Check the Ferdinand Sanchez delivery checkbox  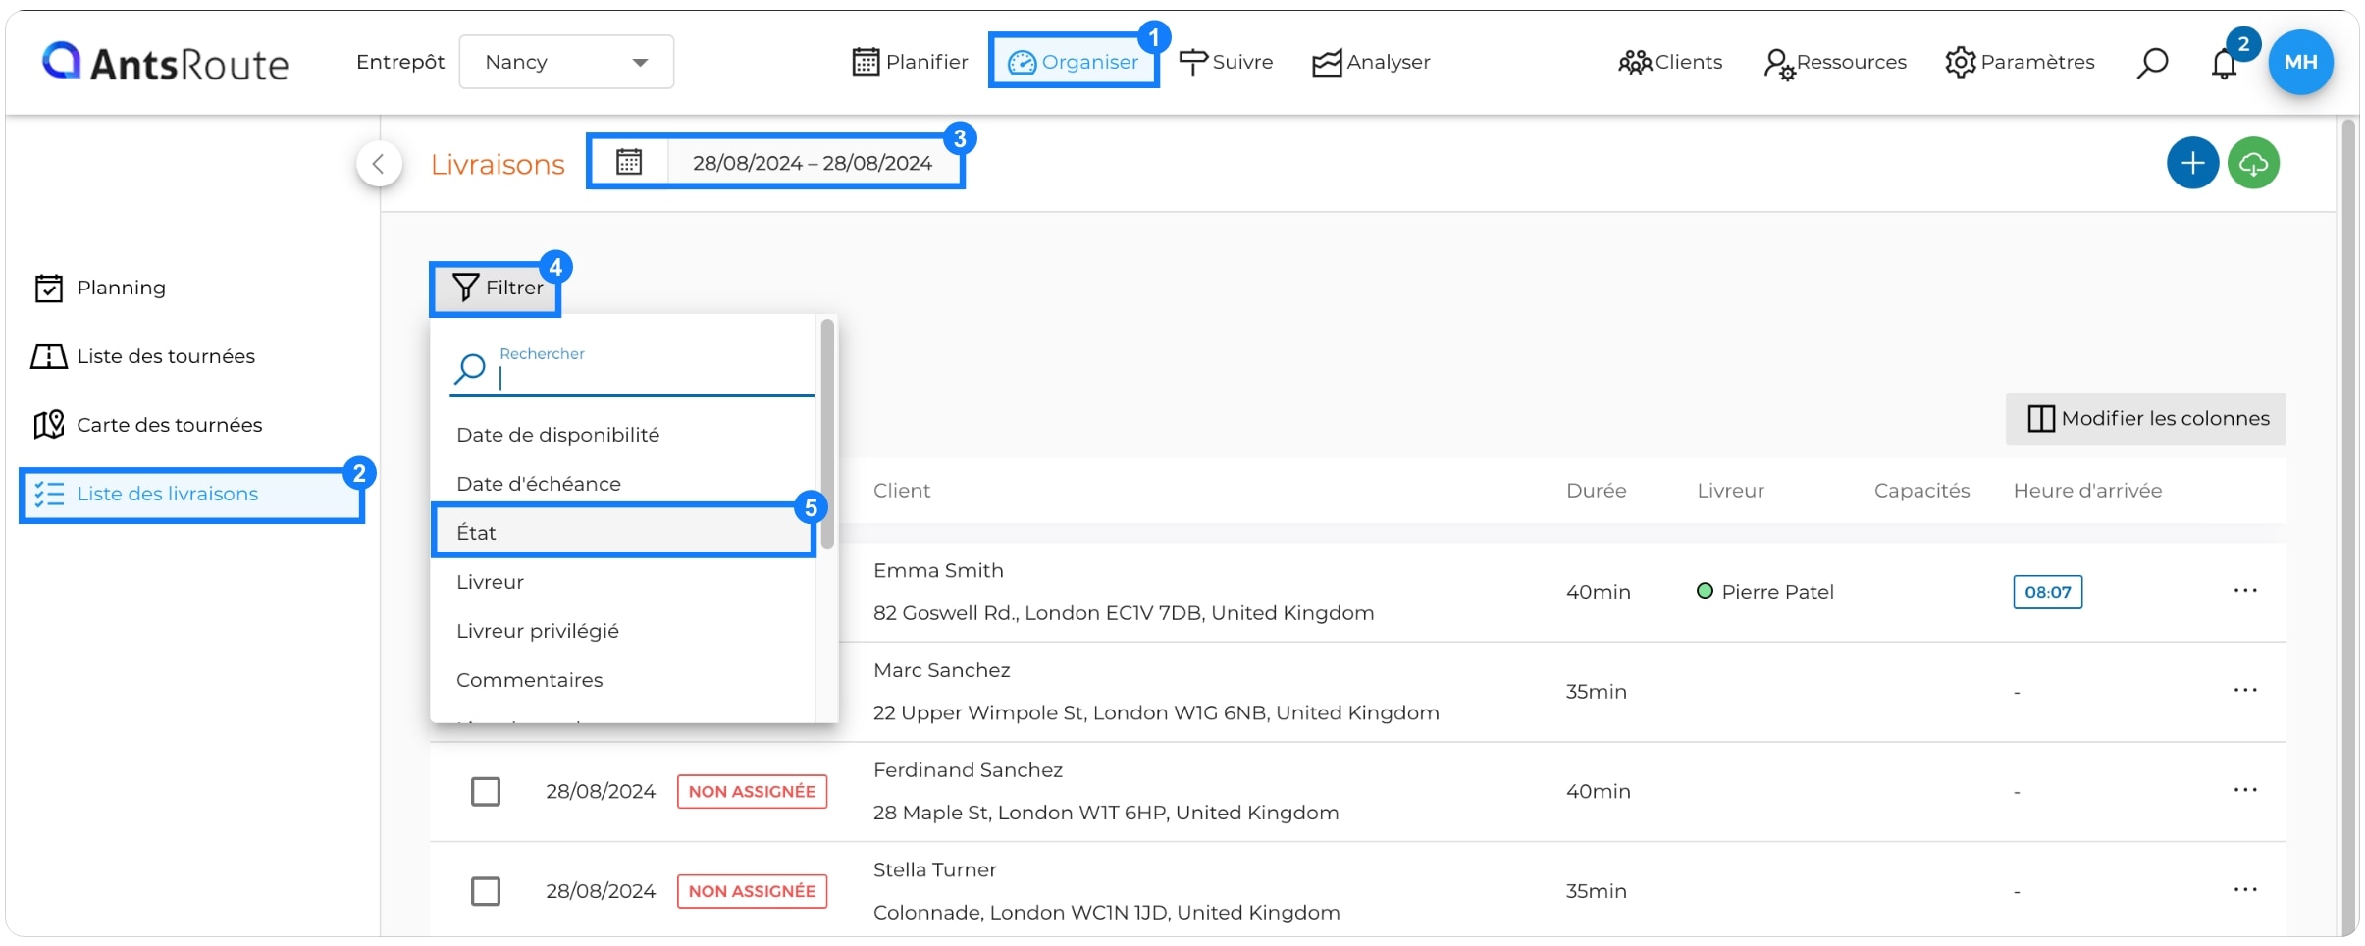[x=486, y=791]
